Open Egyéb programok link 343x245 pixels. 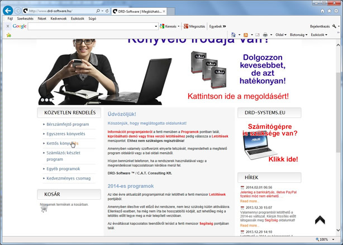coord(63,168)
